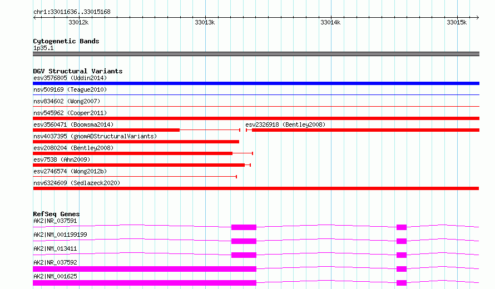Screen dimensions: 495x289
Task: Select the long magenta exon of AK2|NM_001625
Action: pos(145,283)
